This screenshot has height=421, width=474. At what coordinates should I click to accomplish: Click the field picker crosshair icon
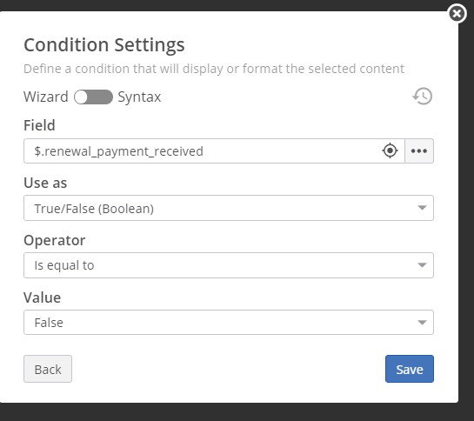coord(390,150)
